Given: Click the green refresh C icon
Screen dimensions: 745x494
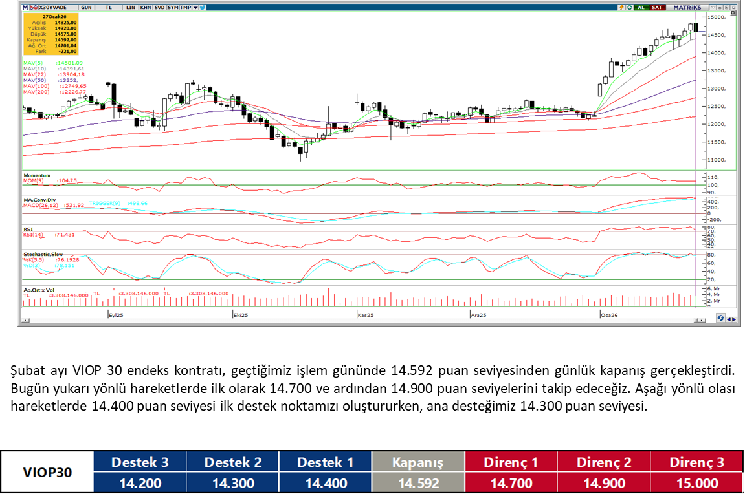Looking at the screenshot, I should click(x=629, y=7).
